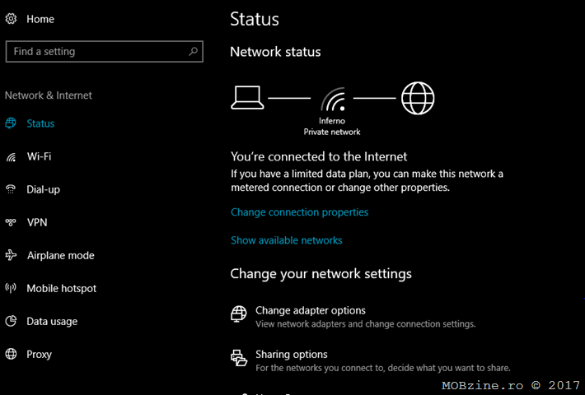Click the Home gear icon
Screen dimensions: 585x395
tap(11, 19)
